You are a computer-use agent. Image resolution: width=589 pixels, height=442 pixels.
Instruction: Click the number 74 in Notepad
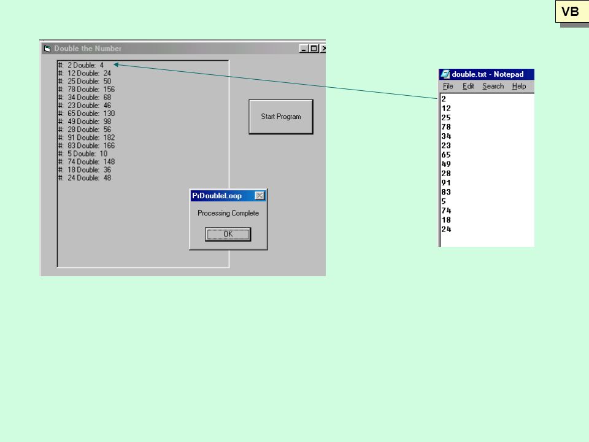pyautogui.click(x=446, y=211)
